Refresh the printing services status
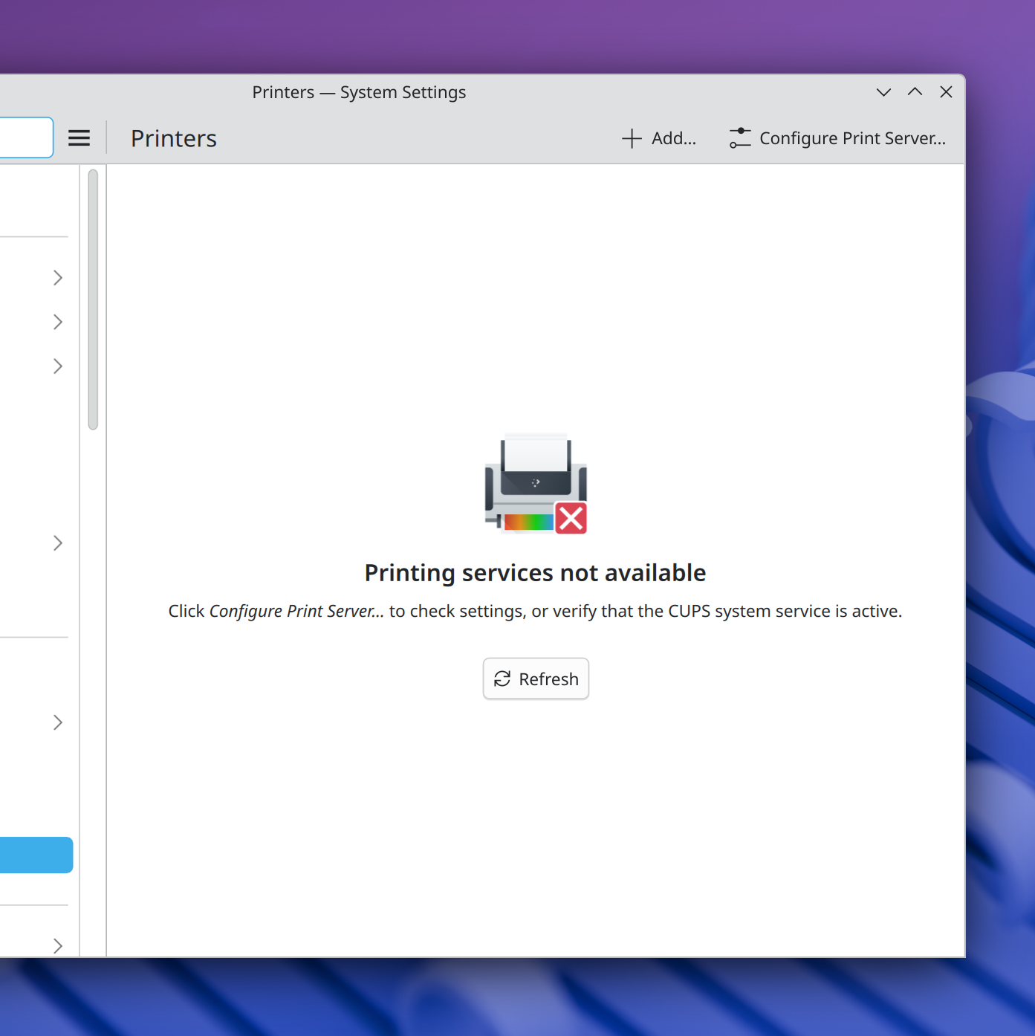The image size is (1035, 1036). [x=536, y=679]
